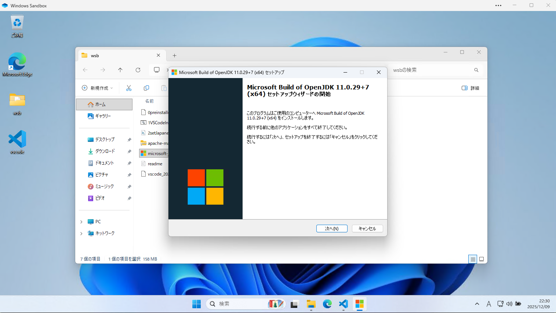Viewport: 556px width, 313px height.
Task: Switch Explorer to large icons view
Action: [481, 259]
